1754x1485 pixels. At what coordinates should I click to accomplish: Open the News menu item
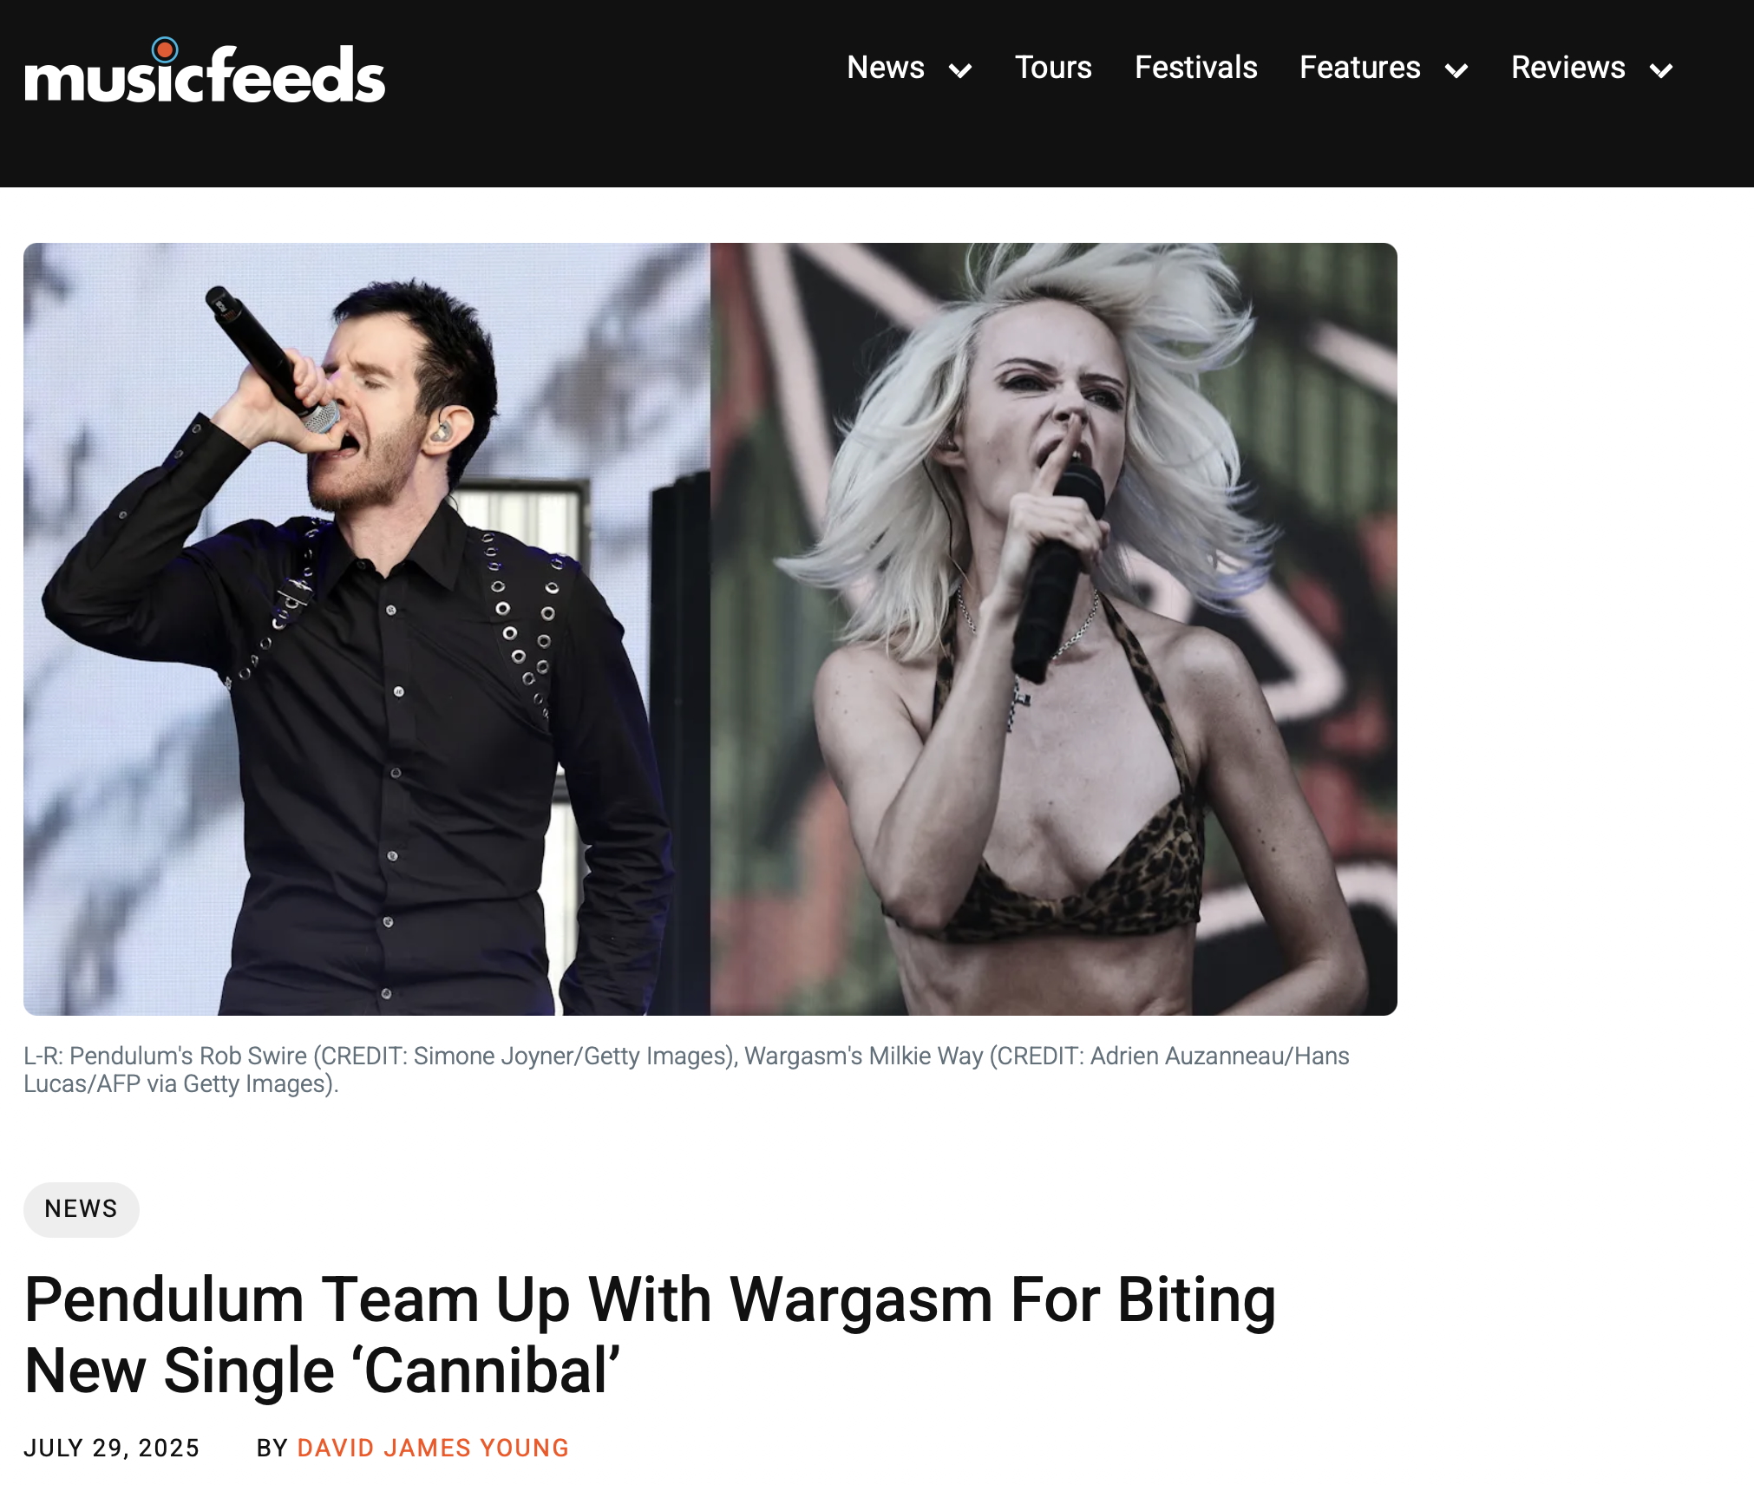[886, 68]
